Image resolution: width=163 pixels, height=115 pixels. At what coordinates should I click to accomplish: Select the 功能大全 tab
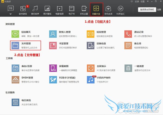coord(96,10)
